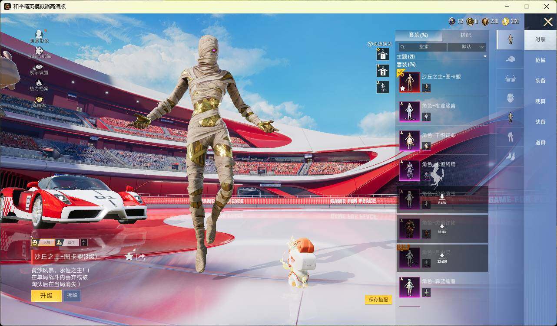This screenshot has height=326, width=557.
Task: Click the 升级 upgrade button
Action: tap(46, 296)
